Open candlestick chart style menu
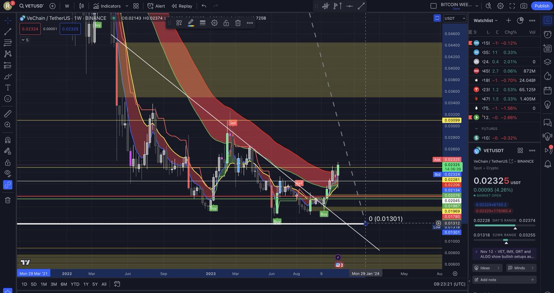Viewport: 554px width, 293px height. pyautogui.click(x=82, y=6)
